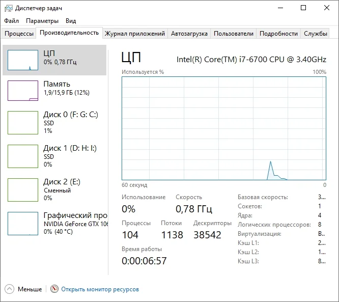The image size is (339, 302).
Task: Go to the Пользователи tab
Action: point(234,34)
